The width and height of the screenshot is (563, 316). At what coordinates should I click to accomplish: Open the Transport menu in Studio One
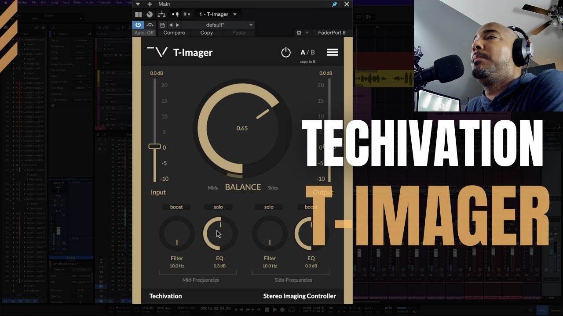pyautogui.click(x=105, y=2)
